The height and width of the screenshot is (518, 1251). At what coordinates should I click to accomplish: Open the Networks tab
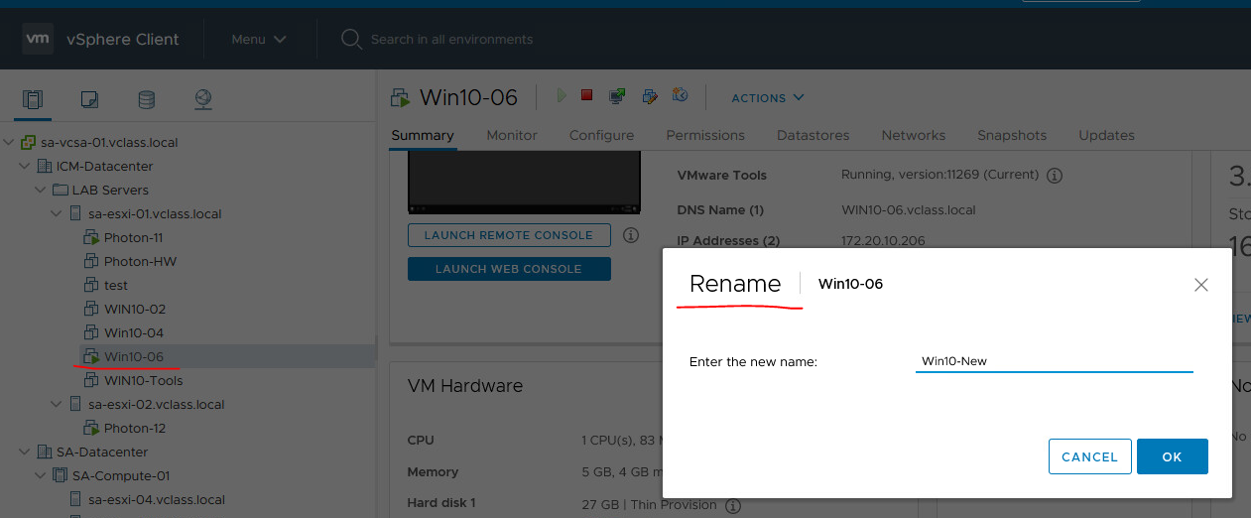[914, 135]
